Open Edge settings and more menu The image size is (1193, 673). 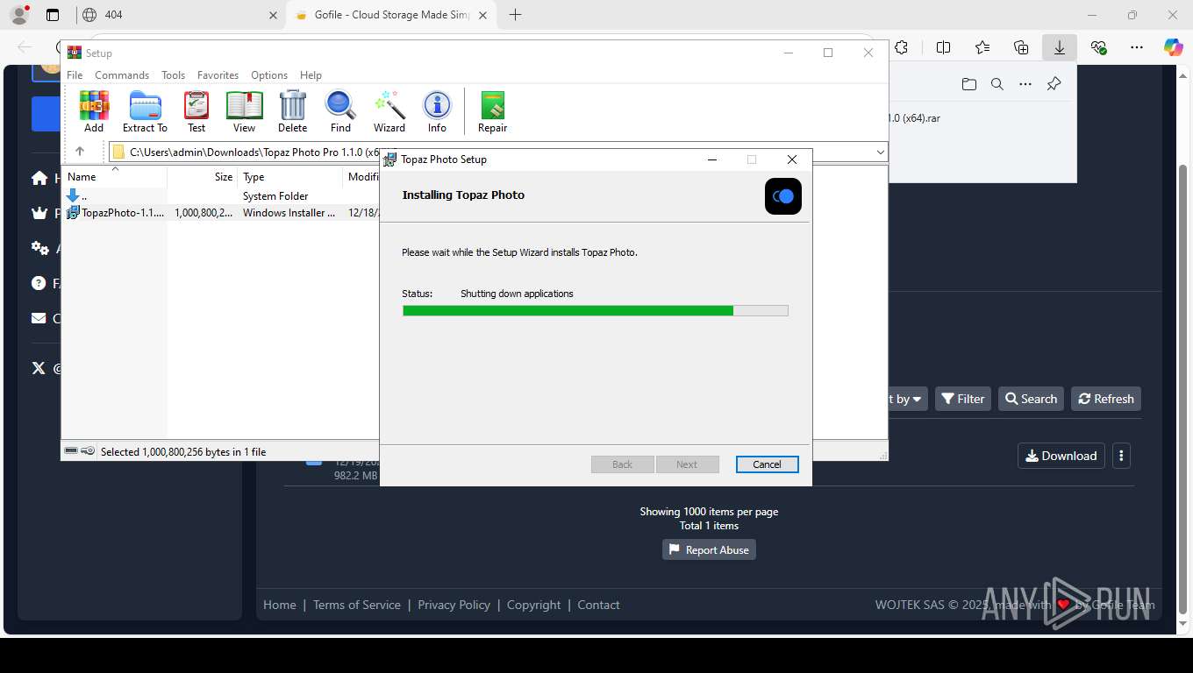click(x=1137, y=47)
